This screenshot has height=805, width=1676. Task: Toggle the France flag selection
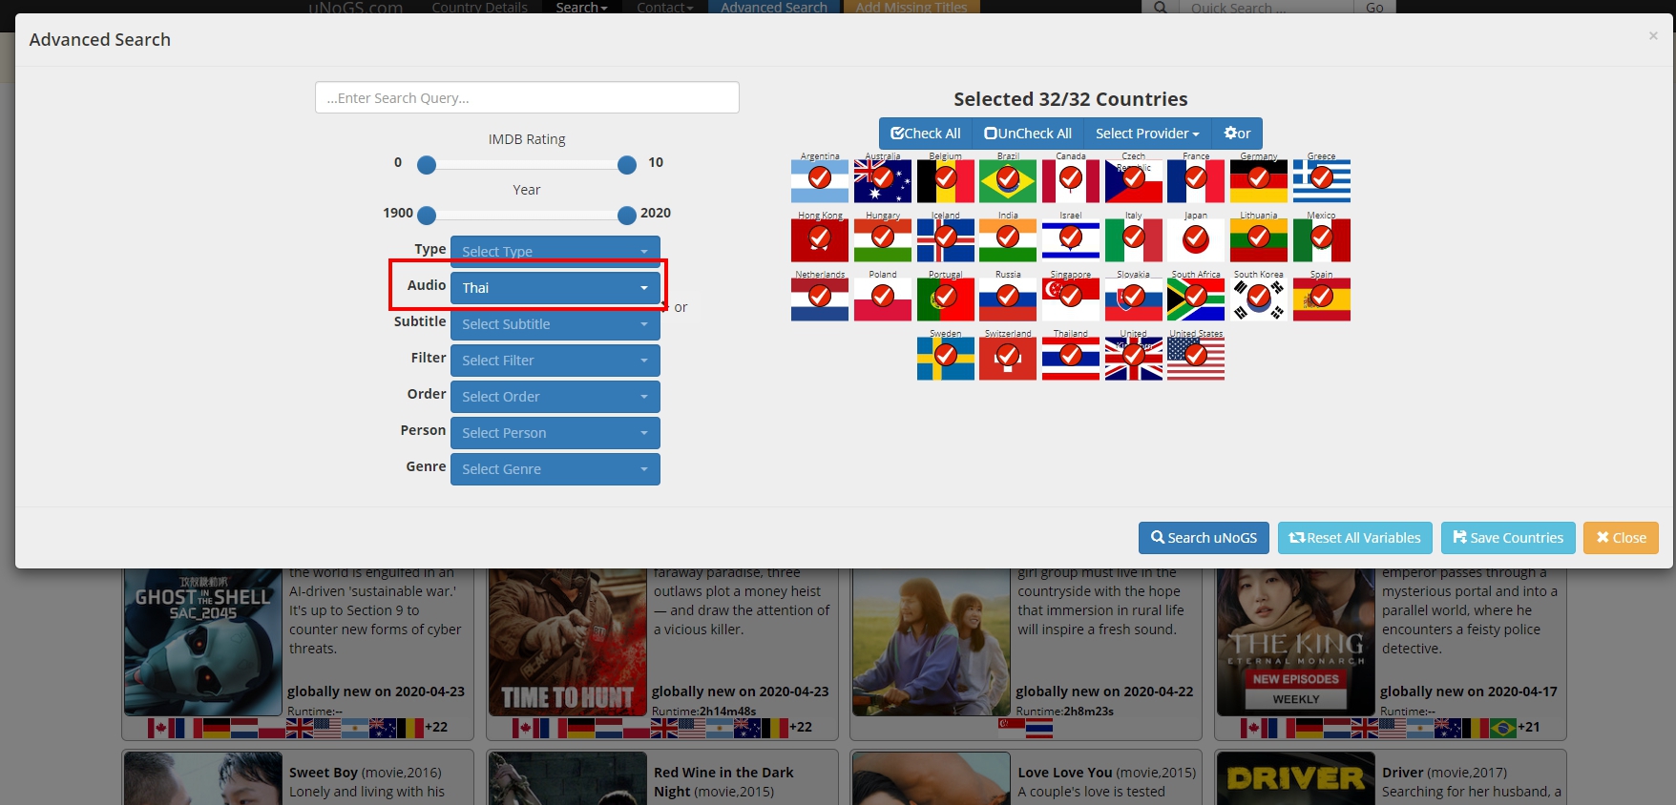coord(1196,180)
